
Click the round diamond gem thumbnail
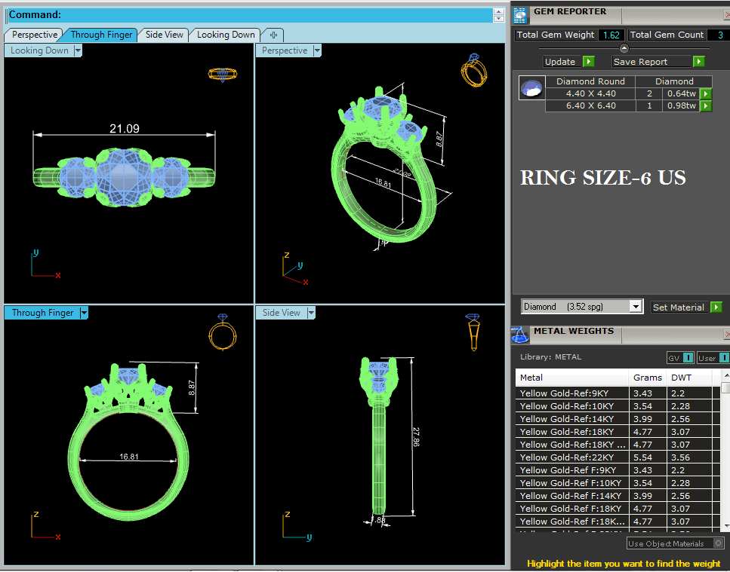(531, 89)
